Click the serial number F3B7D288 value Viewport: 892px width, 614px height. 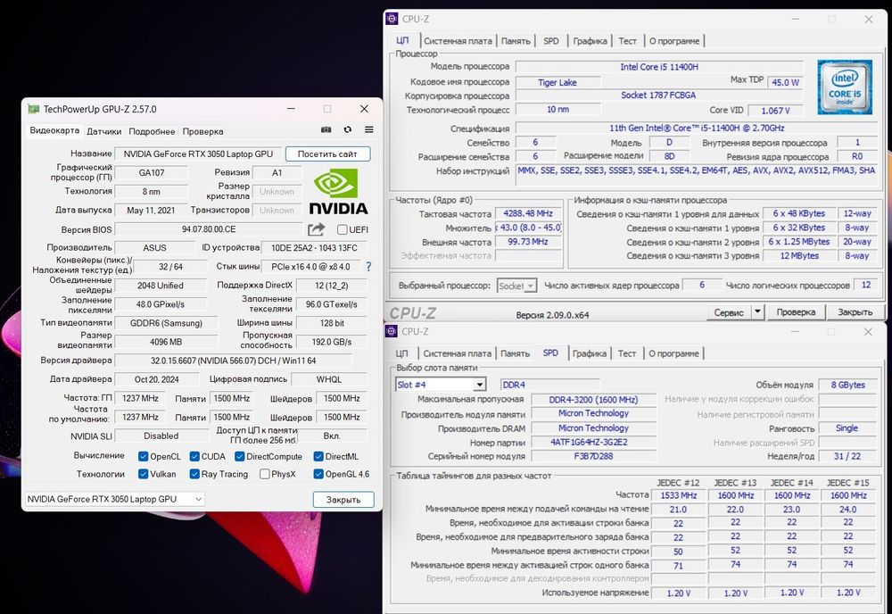coord(593,456)
